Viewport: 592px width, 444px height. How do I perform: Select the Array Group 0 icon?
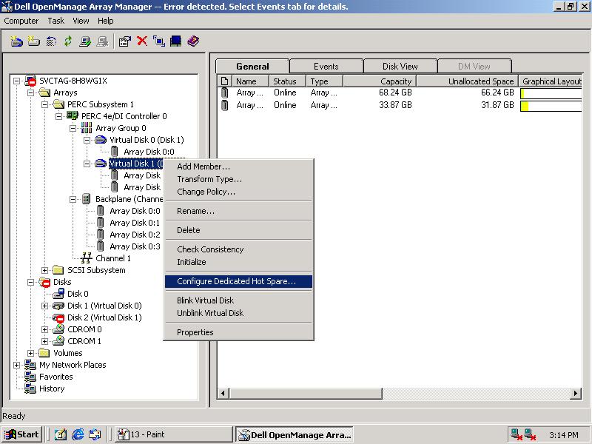(x=87, y=128)
